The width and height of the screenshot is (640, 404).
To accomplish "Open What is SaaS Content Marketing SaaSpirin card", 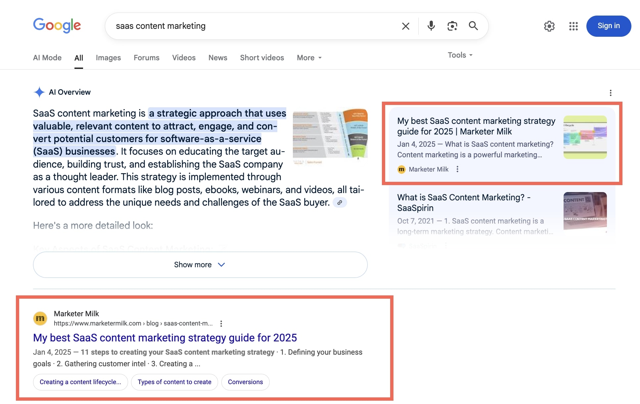I will [x=464, y=203].
